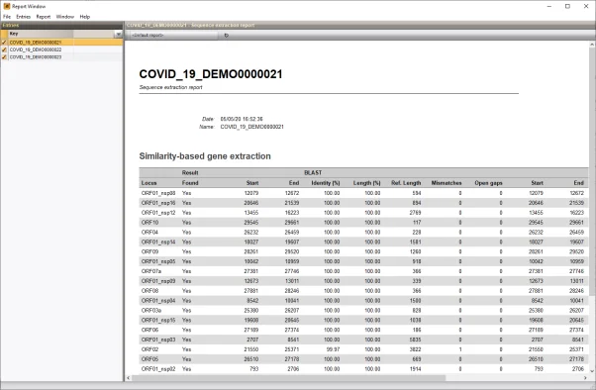The height and width of the screenshot is (390, 596).
Task: Click the ORF01_nsp08 locus cell
Action: coord(158,193)
